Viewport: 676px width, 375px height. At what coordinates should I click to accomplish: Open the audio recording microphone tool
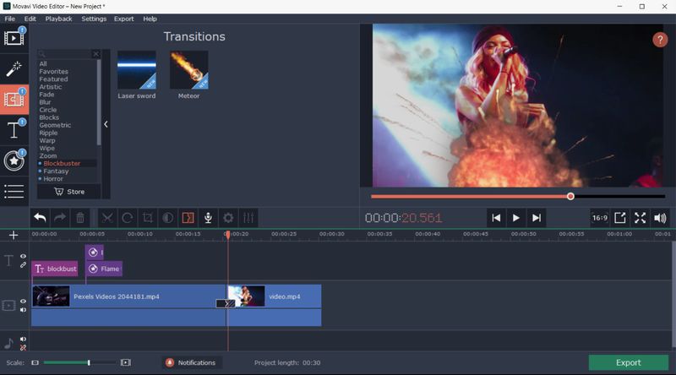pyautogui.click(x=208, y=217)
